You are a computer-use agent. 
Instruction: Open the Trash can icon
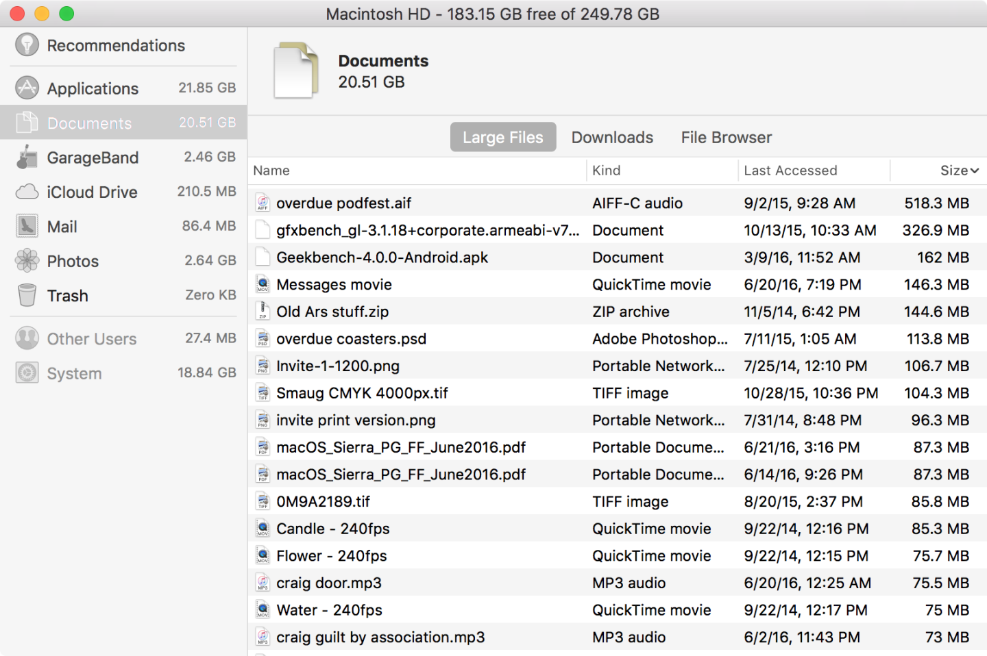click(26, 295)
